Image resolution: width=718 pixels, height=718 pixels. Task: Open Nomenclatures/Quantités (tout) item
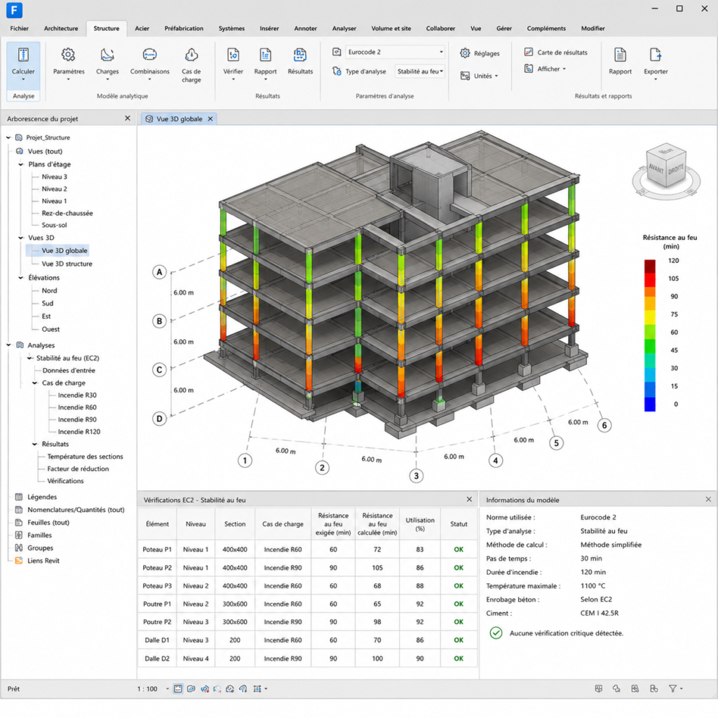76,510
